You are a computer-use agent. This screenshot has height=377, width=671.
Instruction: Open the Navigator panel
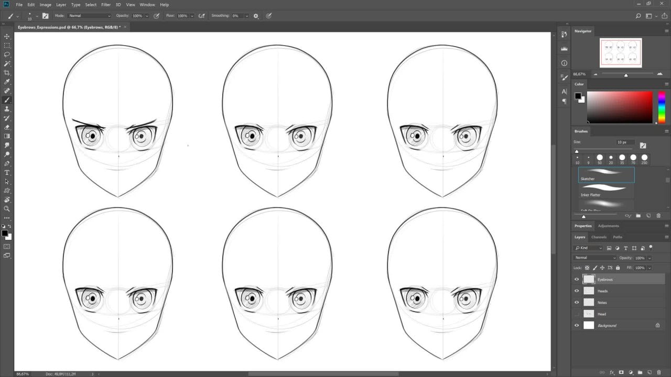[583, 31]
